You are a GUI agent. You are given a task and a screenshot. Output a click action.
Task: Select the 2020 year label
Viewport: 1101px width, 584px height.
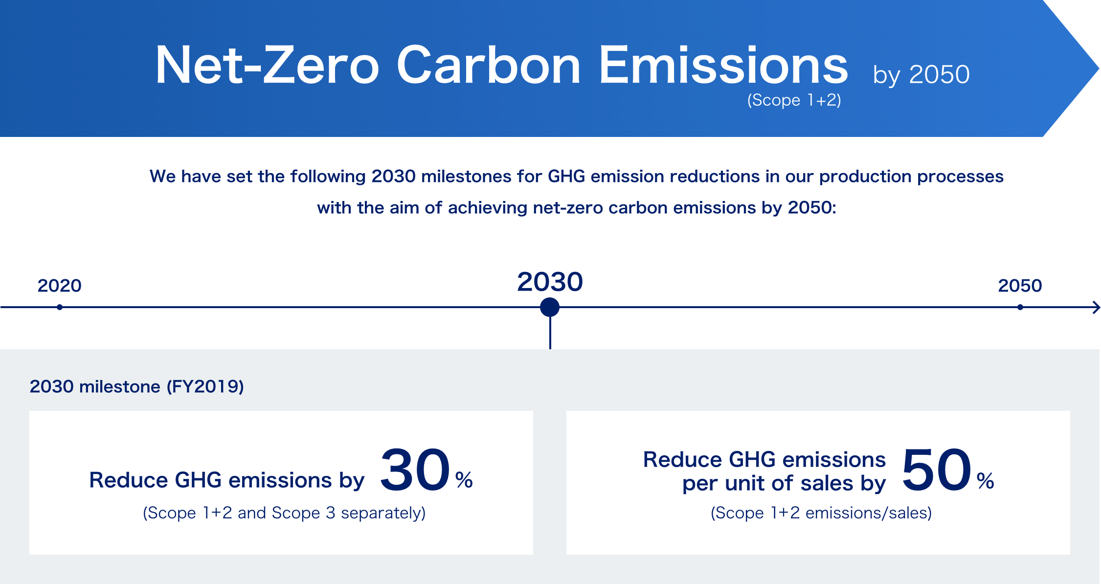click(59, 286)
